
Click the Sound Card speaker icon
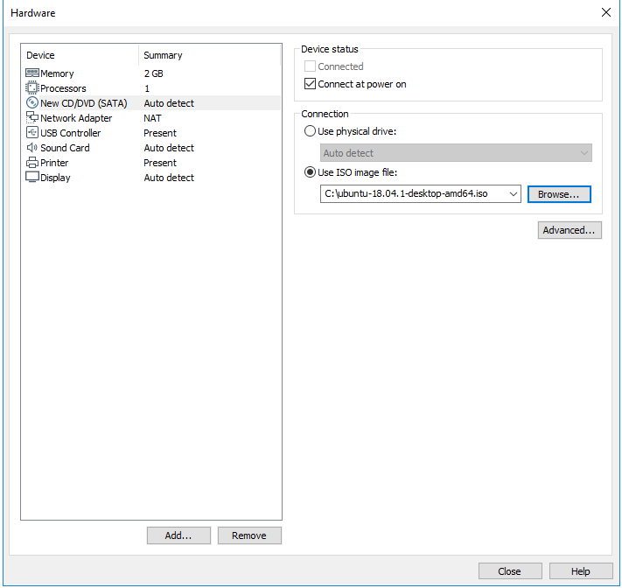[x=32, y=148]
